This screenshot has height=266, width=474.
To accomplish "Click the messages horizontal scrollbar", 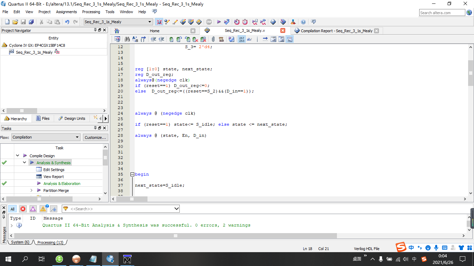I will coord(176,236).
